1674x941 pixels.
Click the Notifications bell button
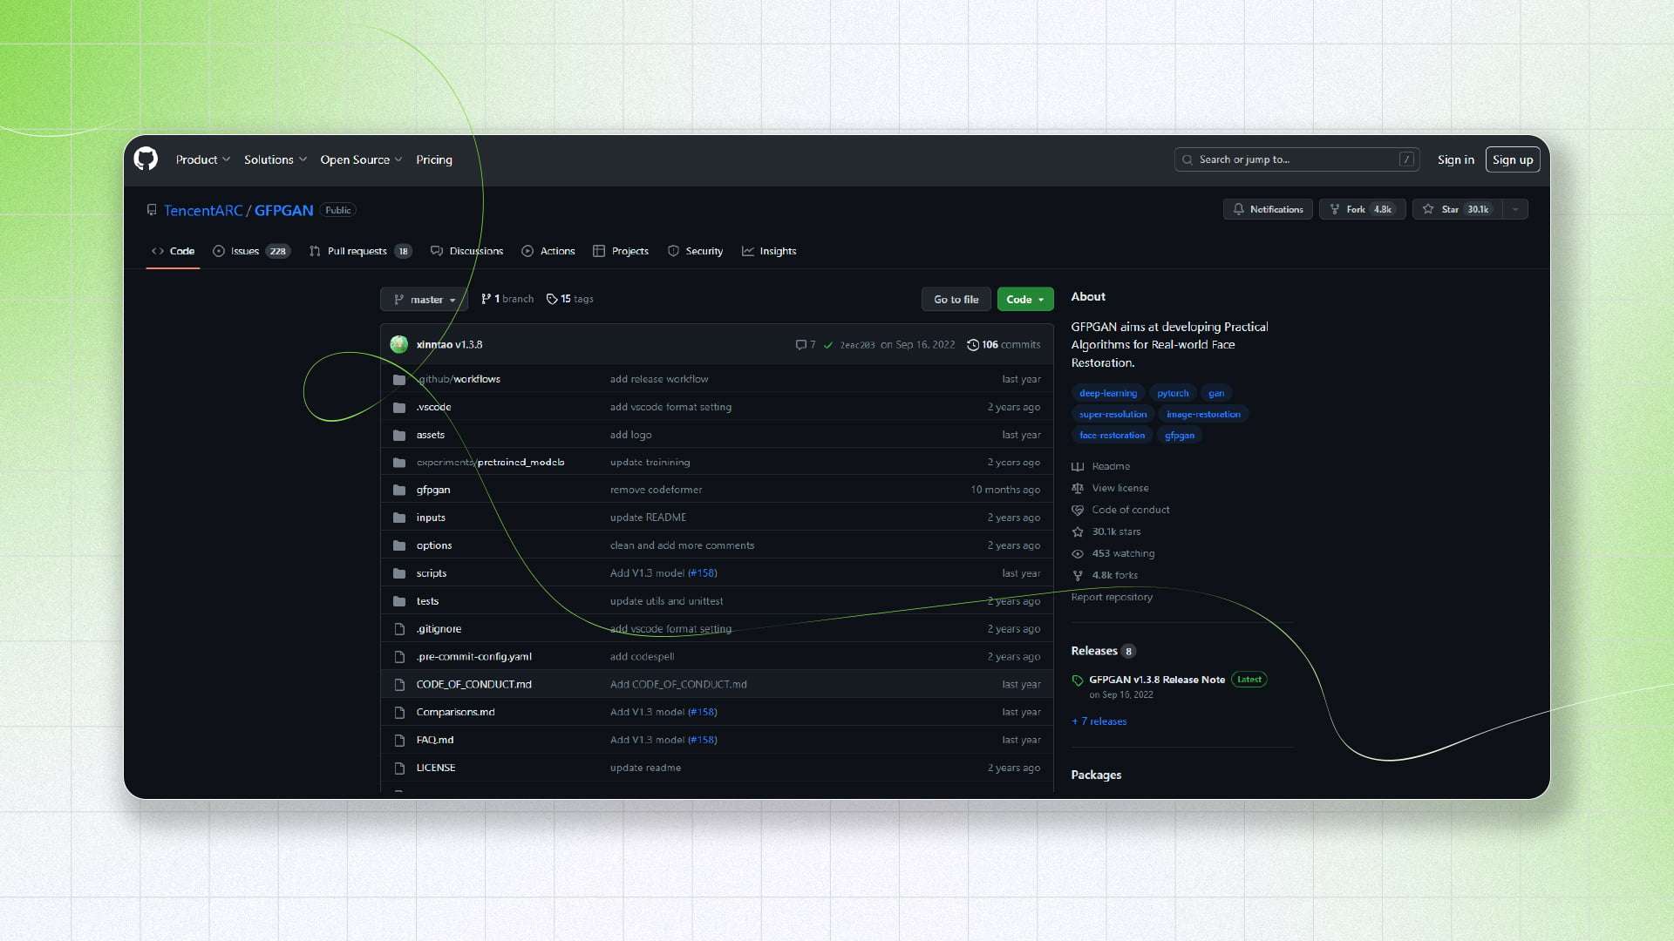pyautogui.click(x=1268, y=209)
